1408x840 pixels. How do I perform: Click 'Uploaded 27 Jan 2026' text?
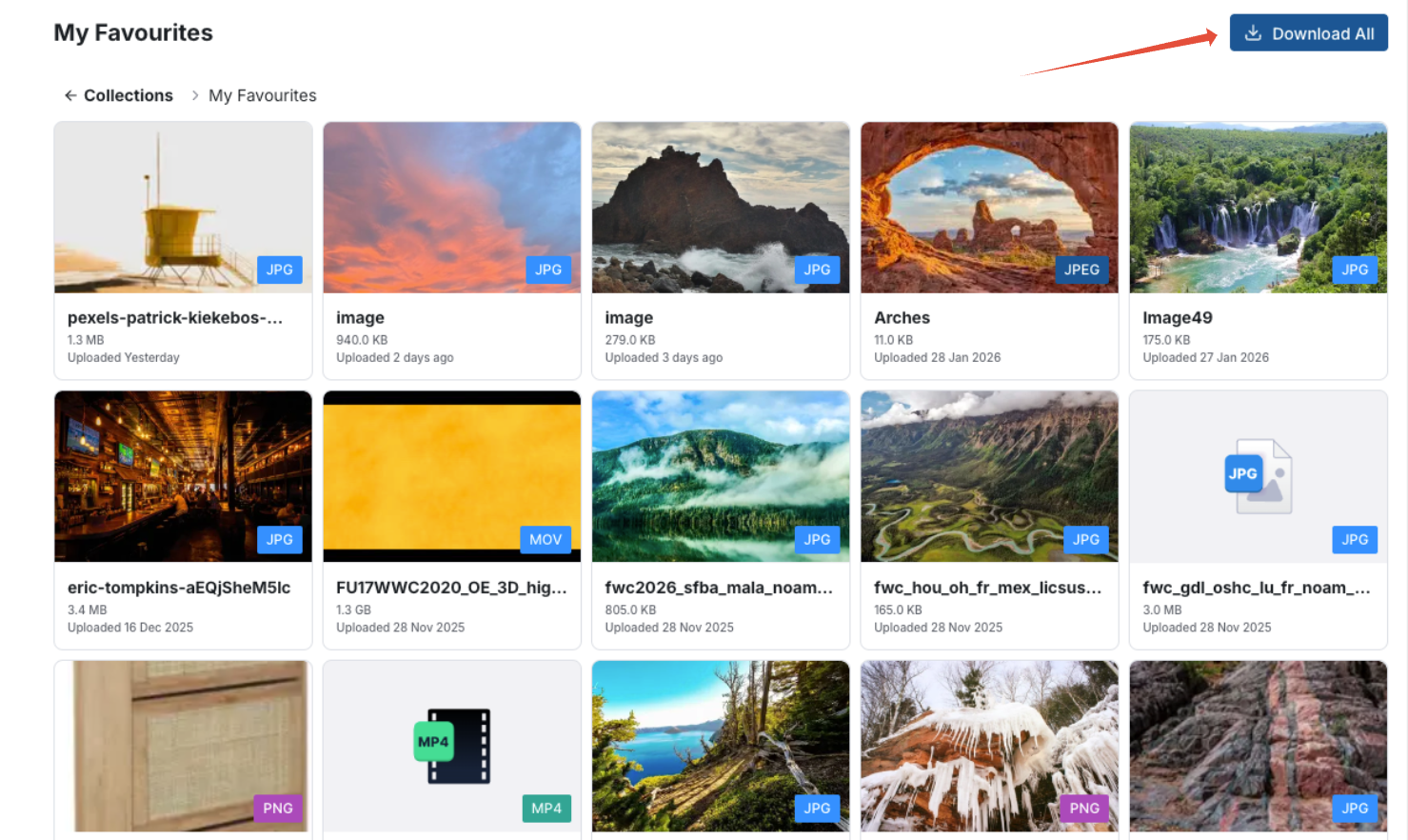click(x=1206, y=358)
